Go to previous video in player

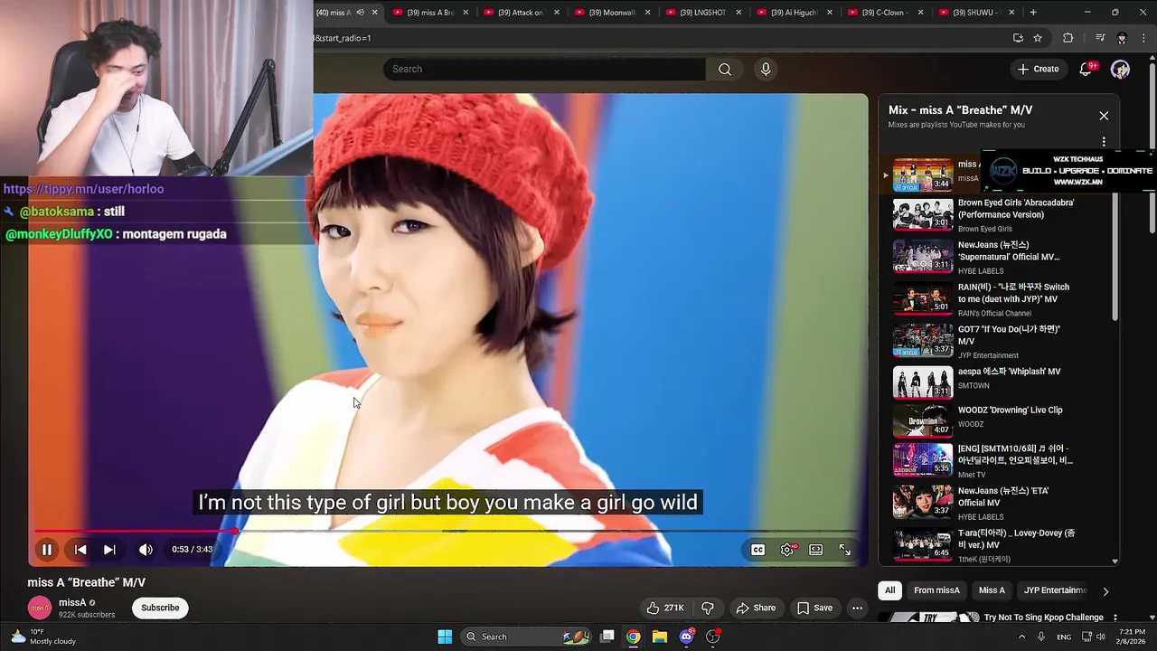[x=80, y=550]
